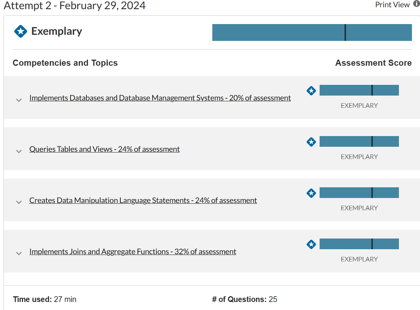The height and width of the screenshot is (310, 420).
Task: Click star badge for Queries Tables score
Action: (311, 142)
